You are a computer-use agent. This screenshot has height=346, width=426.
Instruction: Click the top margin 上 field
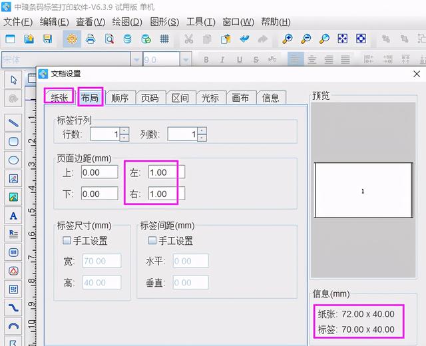100,172
